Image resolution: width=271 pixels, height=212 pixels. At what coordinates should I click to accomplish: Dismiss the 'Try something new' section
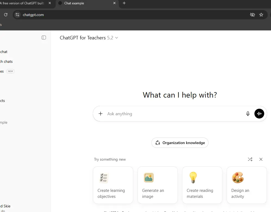[261, 159]
